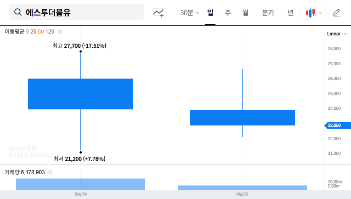Image resolution: width=351 pixels, height=199 pixels.
Task: Select the 5-day moving average label
Action: pyautogui.click(x=27, y=32)
